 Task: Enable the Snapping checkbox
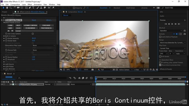[x=74, y=8]
